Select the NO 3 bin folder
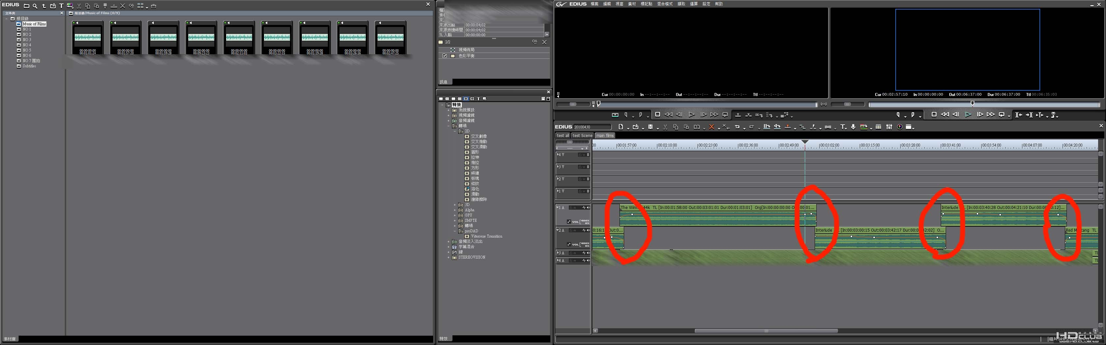Image resolution: width=1106 pixels, height=345 pixels. click(x=27, y=39)
